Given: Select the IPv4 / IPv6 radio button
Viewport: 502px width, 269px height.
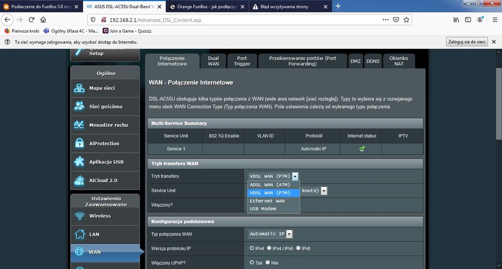Looking at the screenshot, I should pyautogui.click(x=269, y=248).
